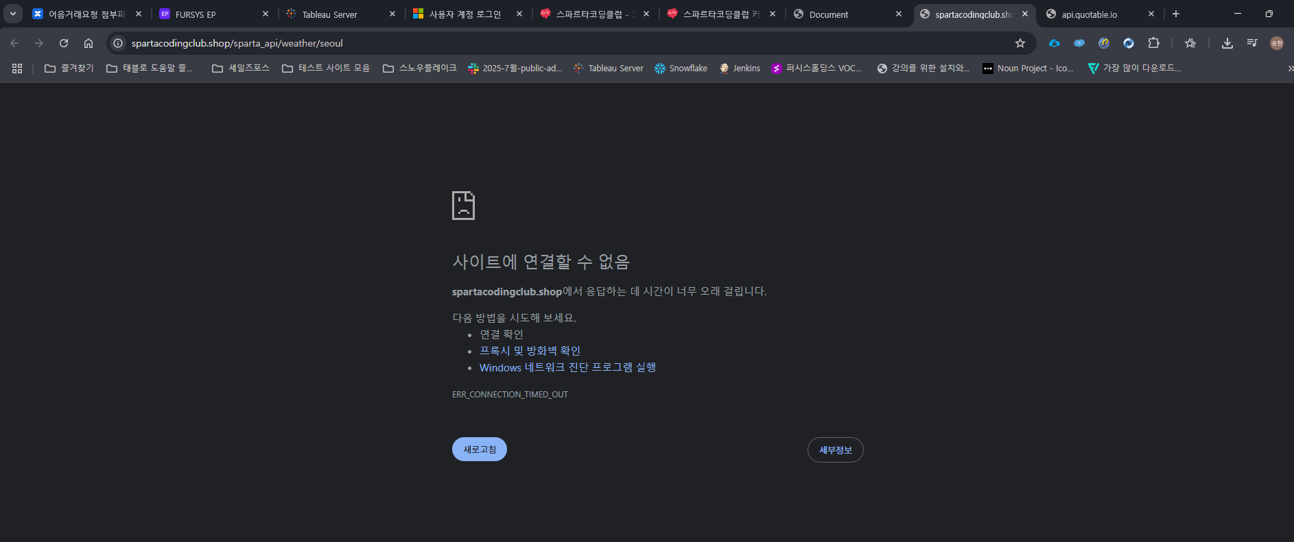View site information icon in the address bar
1294x542 pixels.
click(x=118, y=43)
